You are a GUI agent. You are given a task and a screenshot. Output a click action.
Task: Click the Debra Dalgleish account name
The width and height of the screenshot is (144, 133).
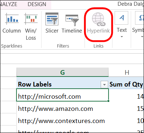pyautogui.click(x=131, y=4)
